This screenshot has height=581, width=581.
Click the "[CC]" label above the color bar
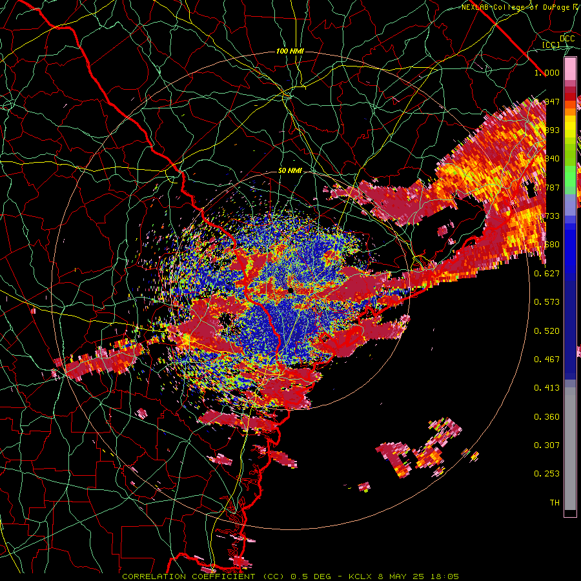coord(551,45)
